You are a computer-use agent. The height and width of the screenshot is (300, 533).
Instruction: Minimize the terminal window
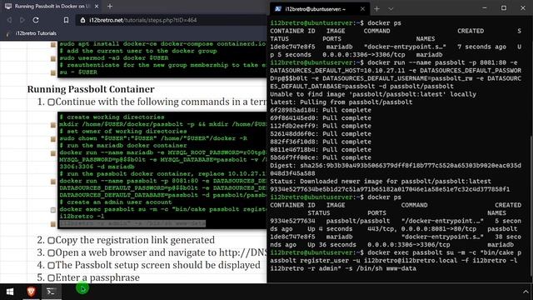pos(485,7)
